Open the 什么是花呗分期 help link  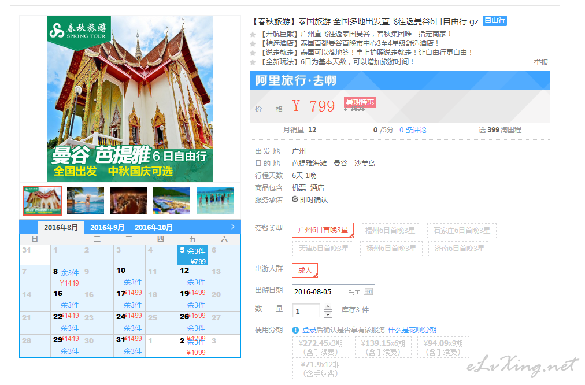coord(412,330)
